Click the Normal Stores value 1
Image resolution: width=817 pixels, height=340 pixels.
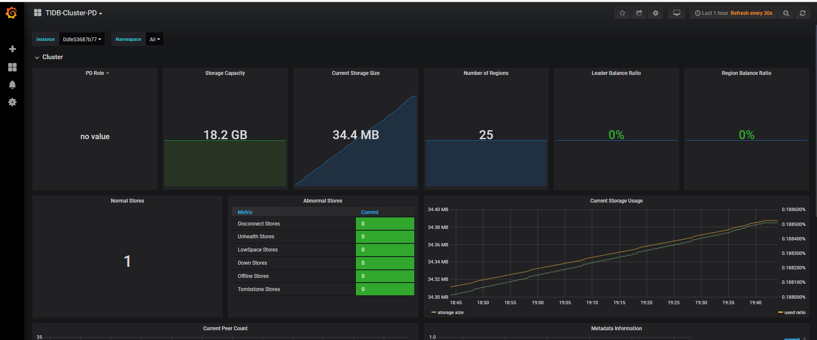[127, 261]
